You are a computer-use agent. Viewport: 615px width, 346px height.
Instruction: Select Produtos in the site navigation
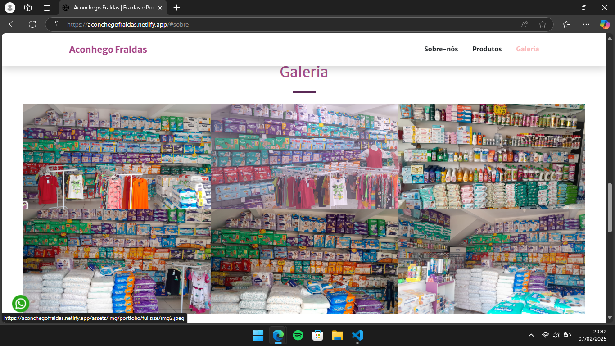coord(487,49)
